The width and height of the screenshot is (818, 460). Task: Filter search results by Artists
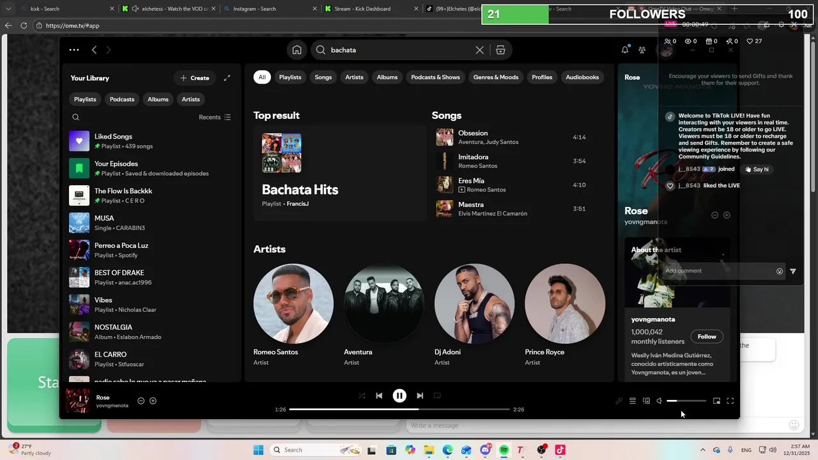[354, 77]
